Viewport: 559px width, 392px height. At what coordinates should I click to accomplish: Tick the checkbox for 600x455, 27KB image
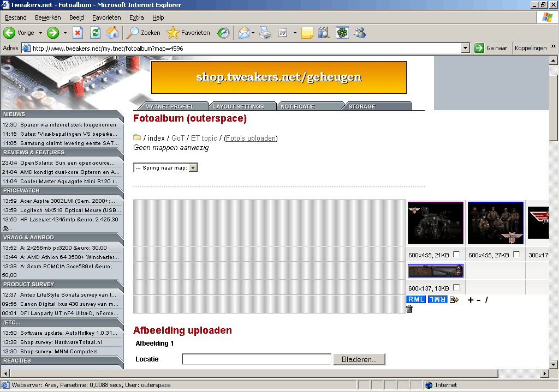(516, 254)
